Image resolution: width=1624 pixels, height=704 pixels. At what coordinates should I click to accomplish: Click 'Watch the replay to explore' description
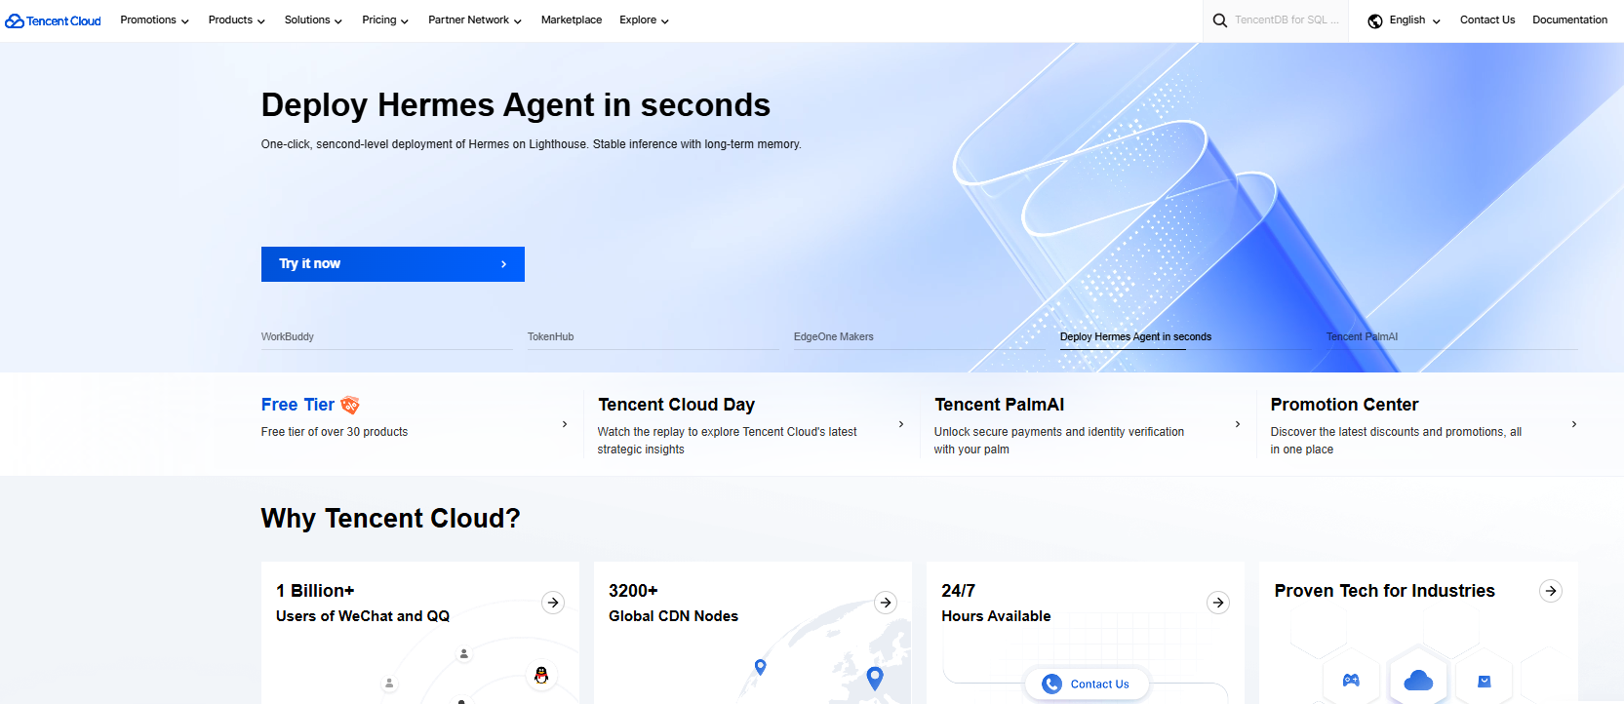728,441
